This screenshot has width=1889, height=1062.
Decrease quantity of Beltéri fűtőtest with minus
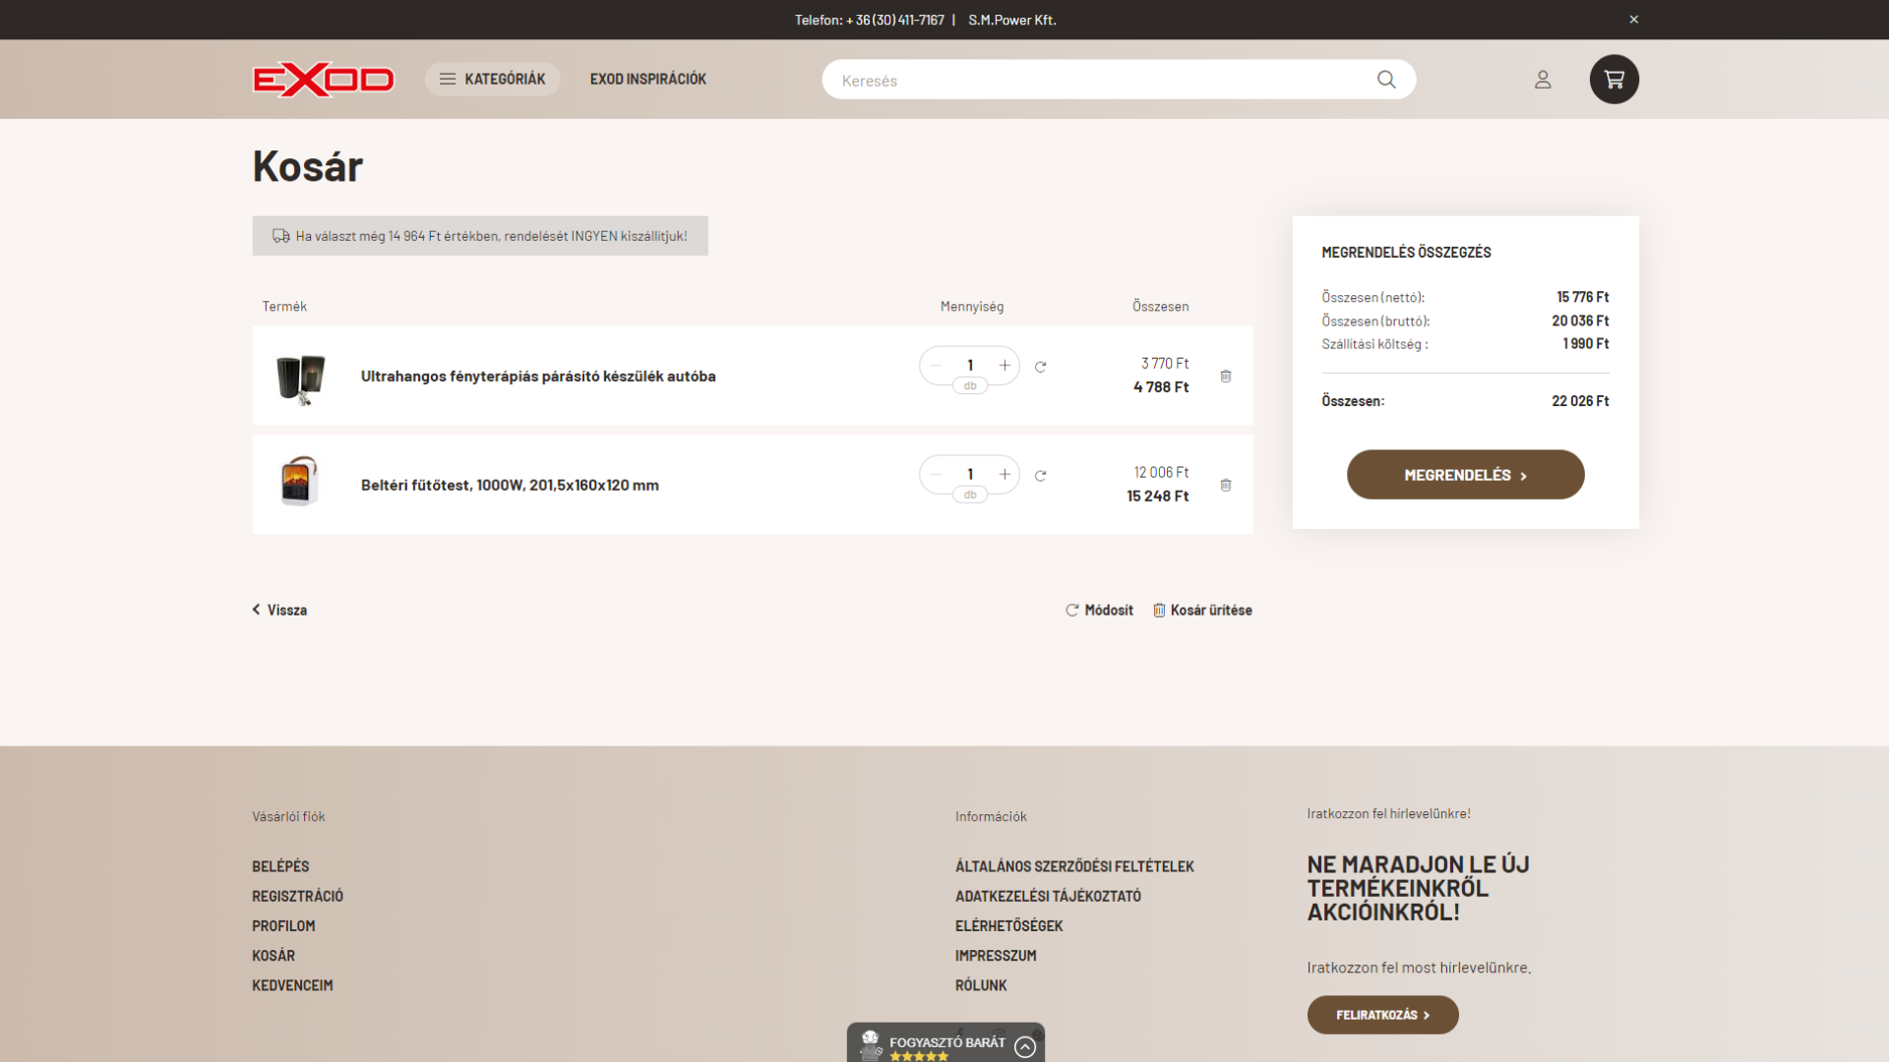click(936, 475)
